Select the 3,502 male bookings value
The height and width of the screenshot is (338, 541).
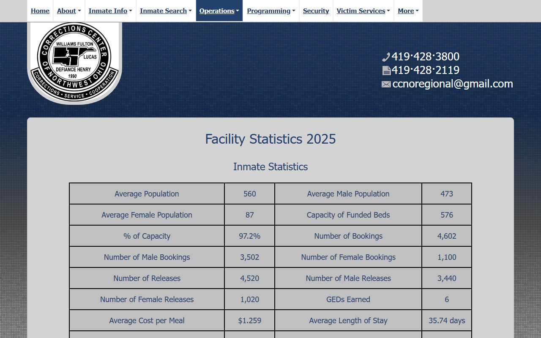point(250,257)
